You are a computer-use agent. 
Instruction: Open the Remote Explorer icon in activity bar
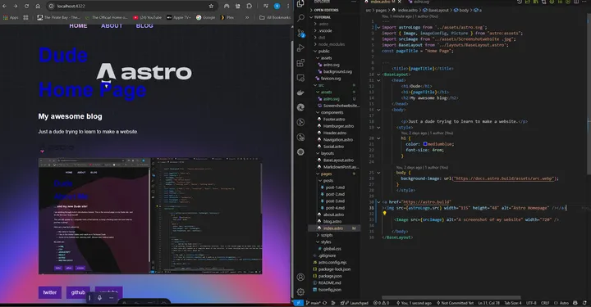pyautogui.click(x=300, y=78)
